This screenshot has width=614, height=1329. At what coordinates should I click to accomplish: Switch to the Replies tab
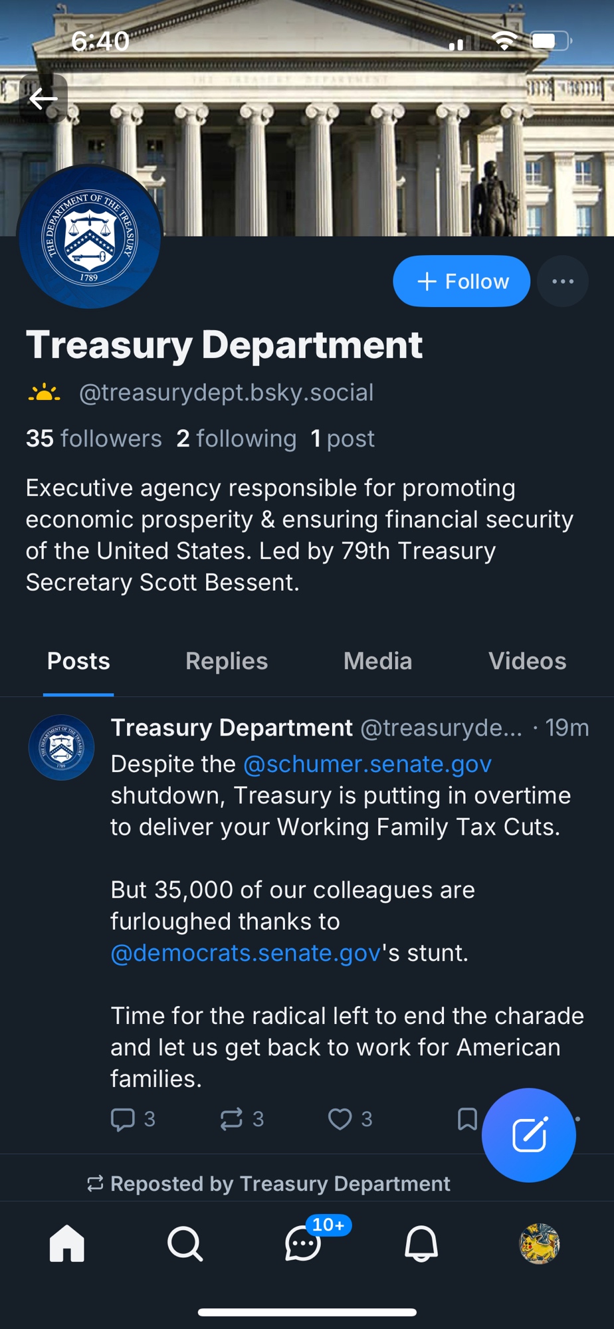coord(227,661)
